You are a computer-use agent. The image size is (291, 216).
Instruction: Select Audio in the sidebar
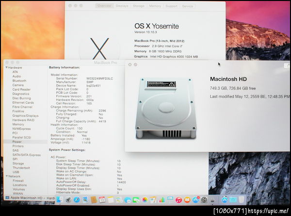tap(16, 76)
